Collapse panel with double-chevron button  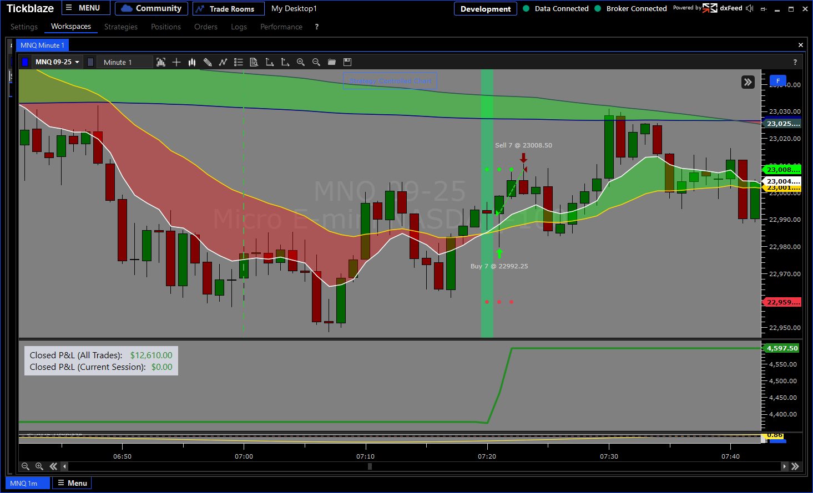(748, 82)
